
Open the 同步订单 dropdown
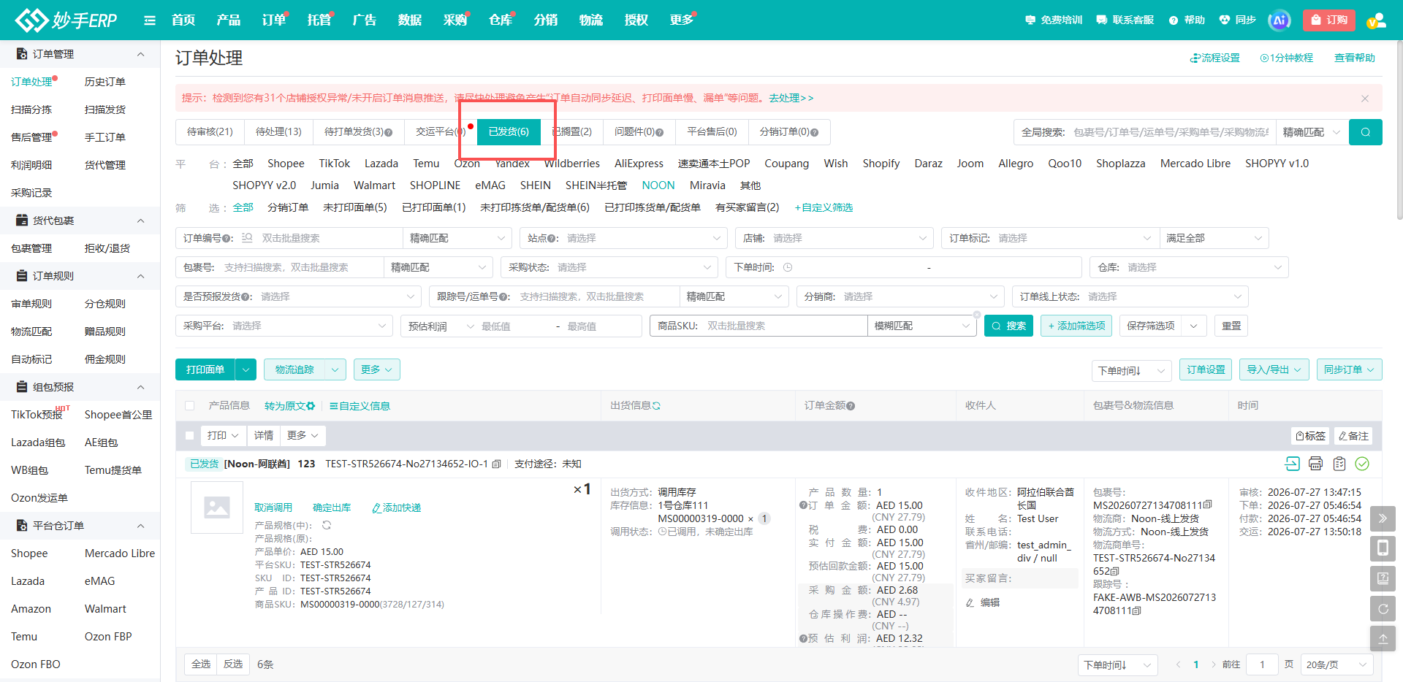coord(1350,370)
